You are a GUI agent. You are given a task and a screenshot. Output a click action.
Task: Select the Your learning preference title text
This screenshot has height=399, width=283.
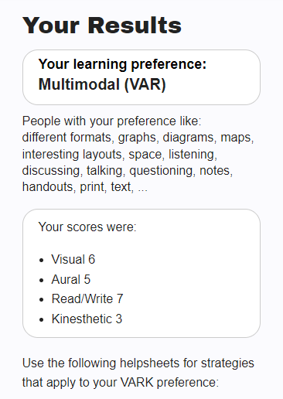point(122,64)
